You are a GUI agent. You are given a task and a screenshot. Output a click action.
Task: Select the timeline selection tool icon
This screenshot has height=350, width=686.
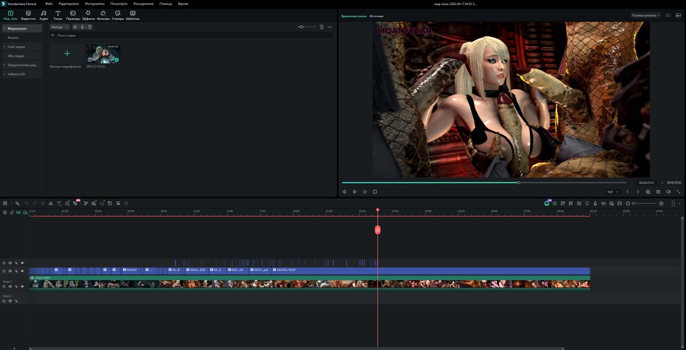click(x=18, y=203)
